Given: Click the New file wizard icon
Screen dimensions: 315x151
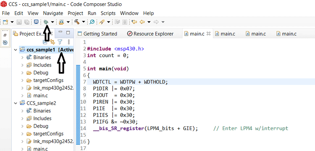Looking at the screenshot, I should [5, 22].
